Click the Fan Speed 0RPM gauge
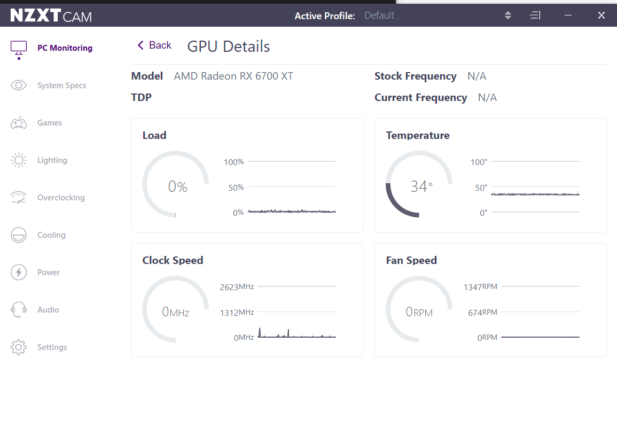This screenshot has height=444, width=617. pyautogui.click(x=419, y=309)
